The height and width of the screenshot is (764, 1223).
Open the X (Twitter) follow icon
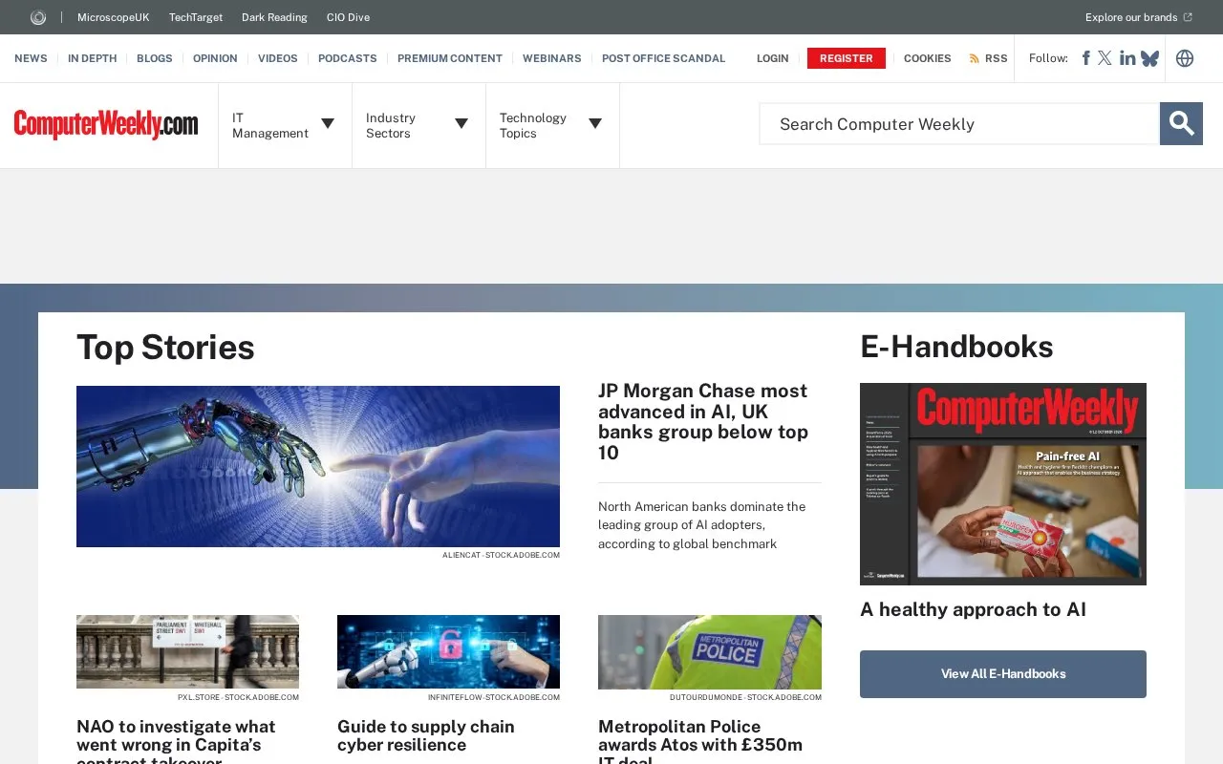(1105, 58)
